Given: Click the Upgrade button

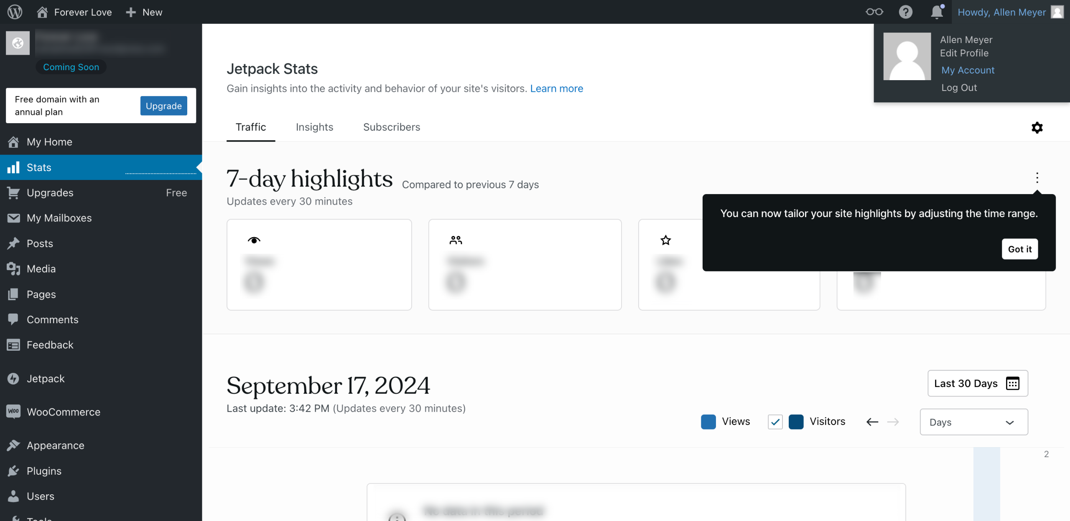Looking at the screenshot, I should (x=163, y=106).
